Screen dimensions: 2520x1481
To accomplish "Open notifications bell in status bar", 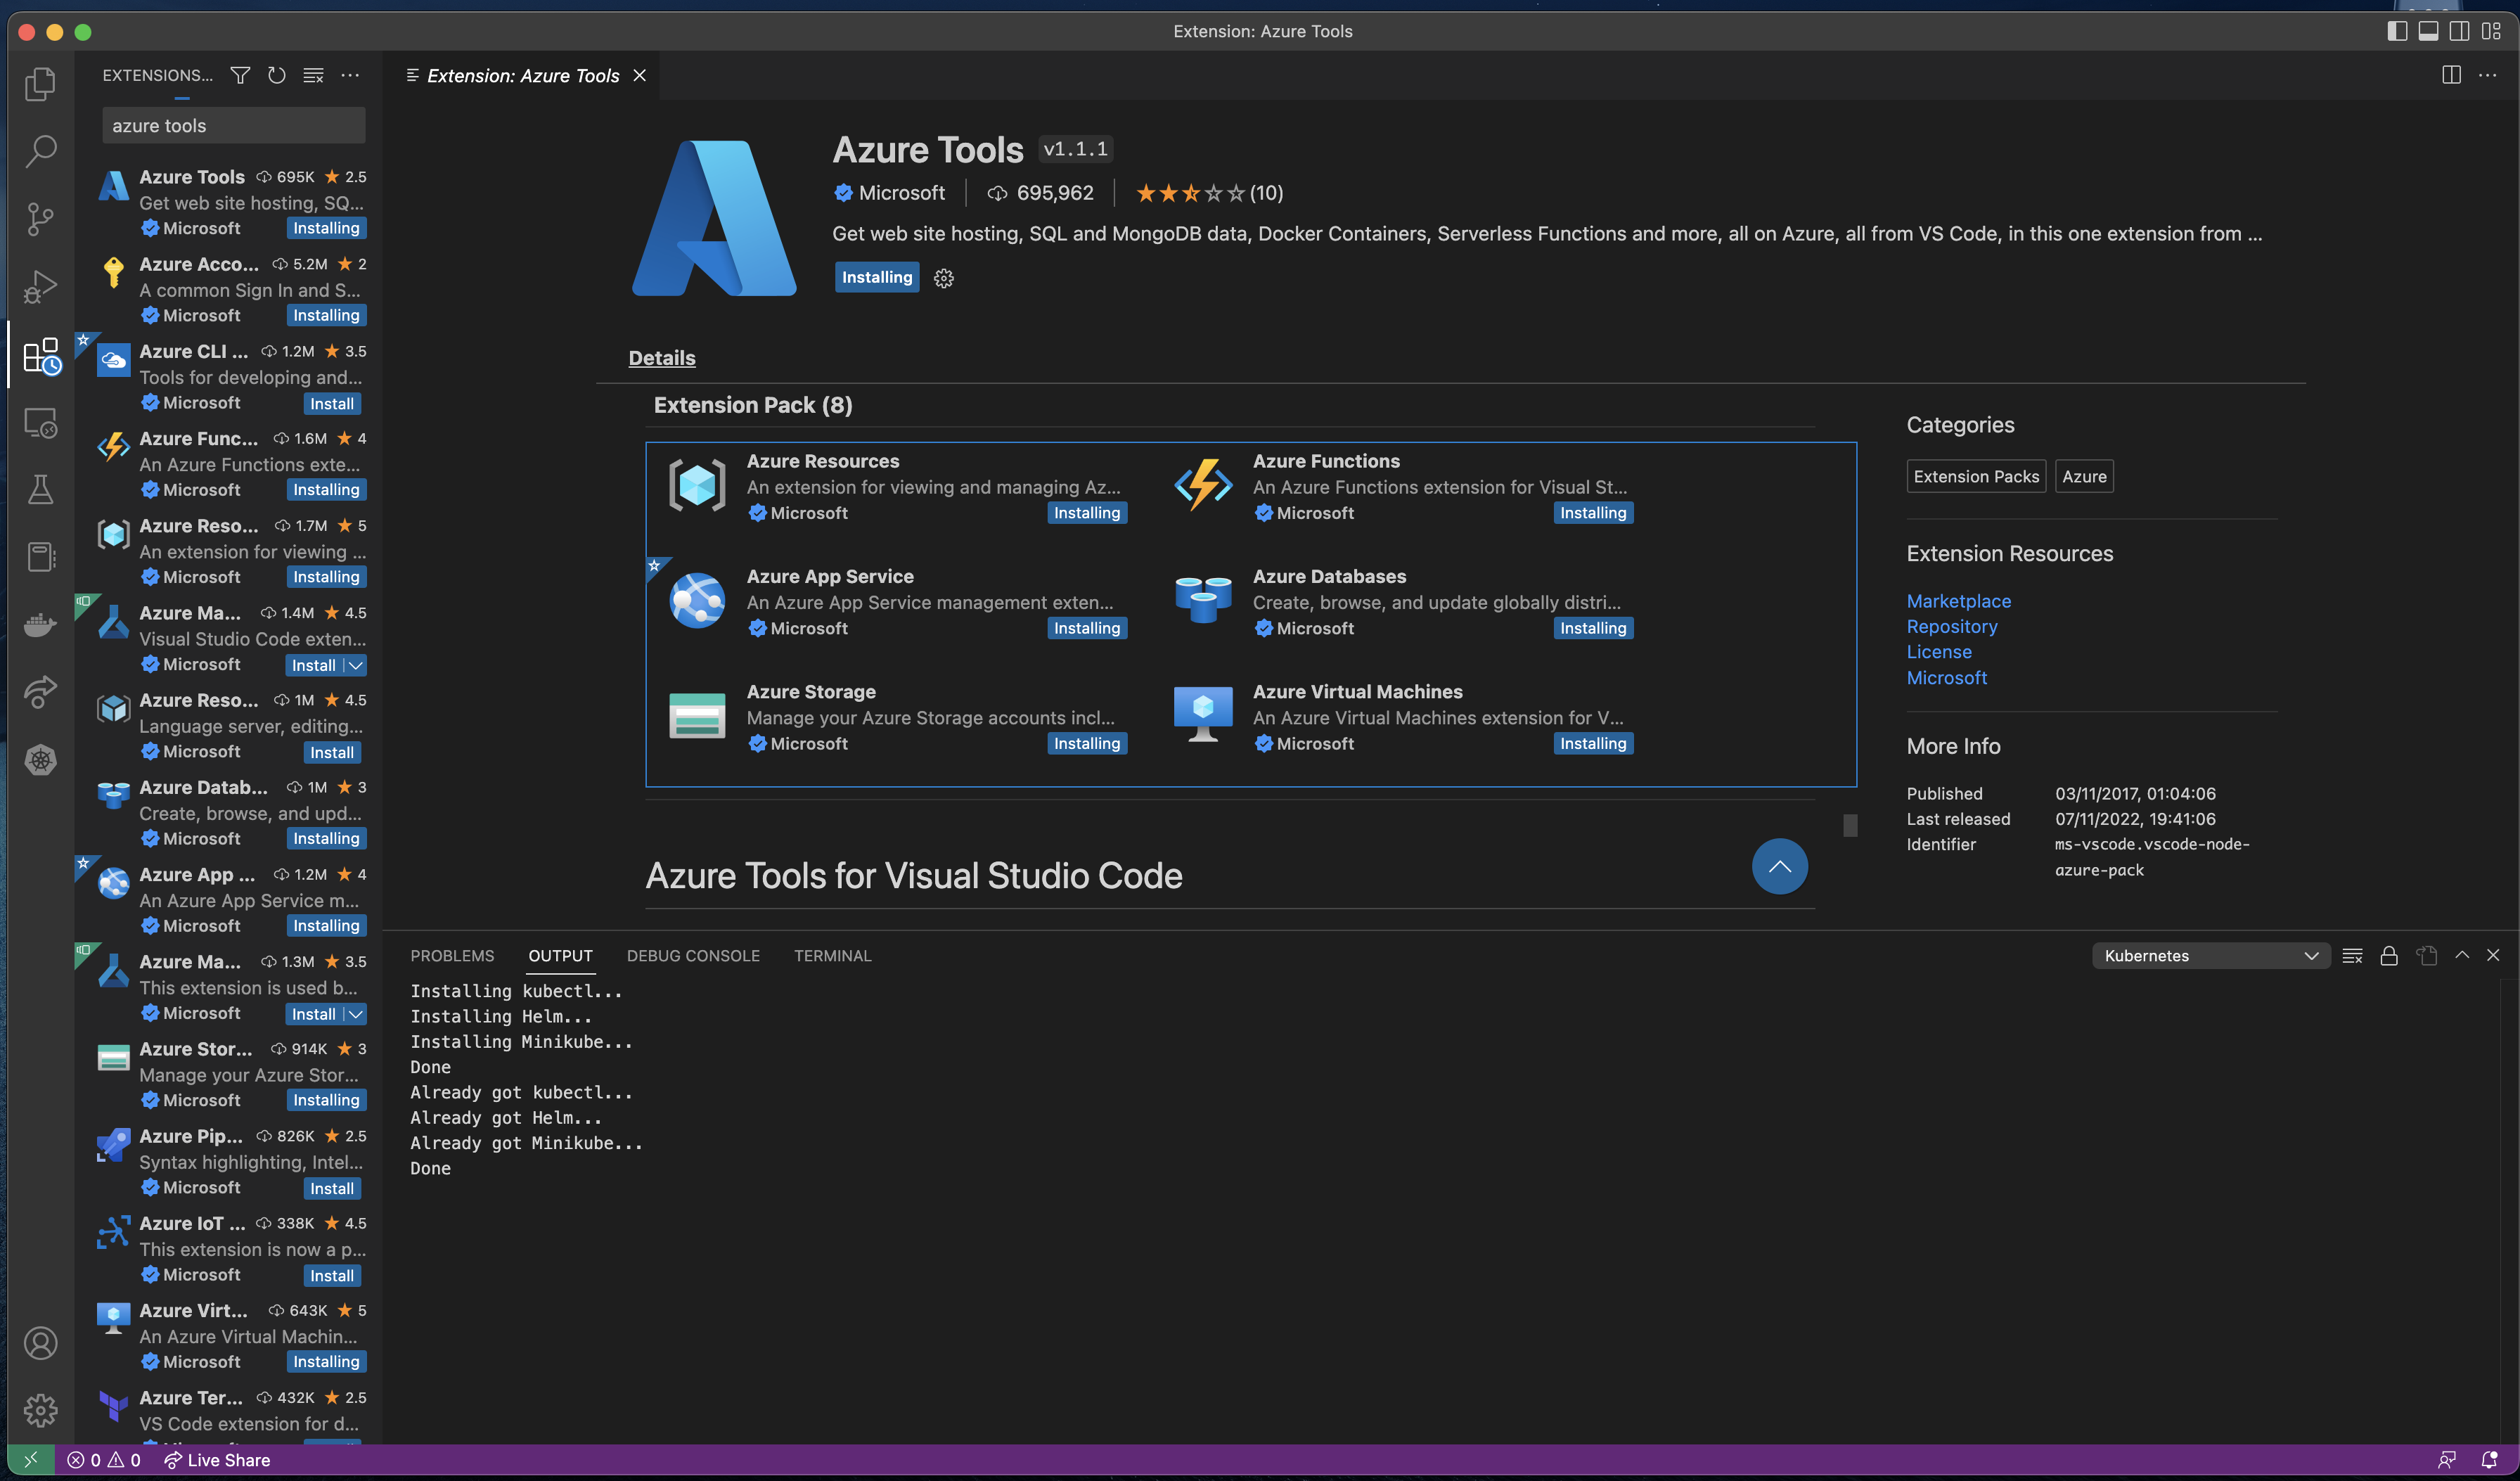I will tap(2490, 1460).
